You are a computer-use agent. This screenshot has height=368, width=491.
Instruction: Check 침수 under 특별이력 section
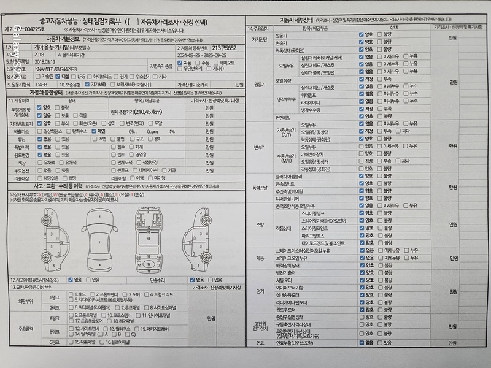(x=114, y=147)
